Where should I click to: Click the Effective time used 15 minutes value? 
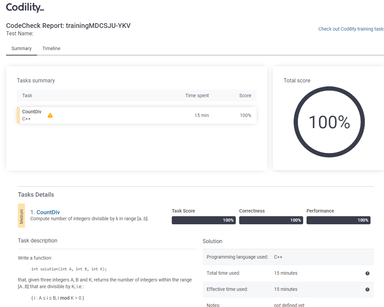[286, 289]
